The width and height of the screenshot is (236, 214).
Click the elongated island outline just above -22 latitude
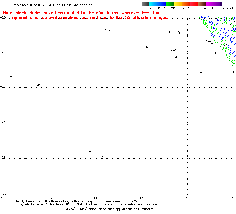[174, 50]
